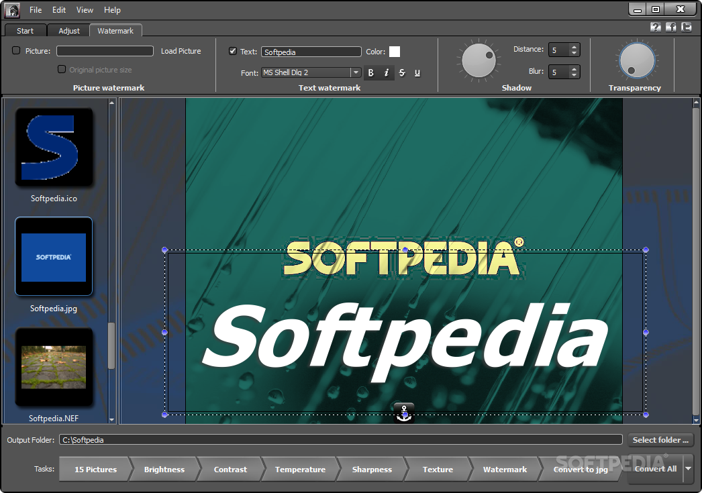This screenshot has width=702, height=493.
Task: Open the help question mark icon
Action: (x=656, y=28)
